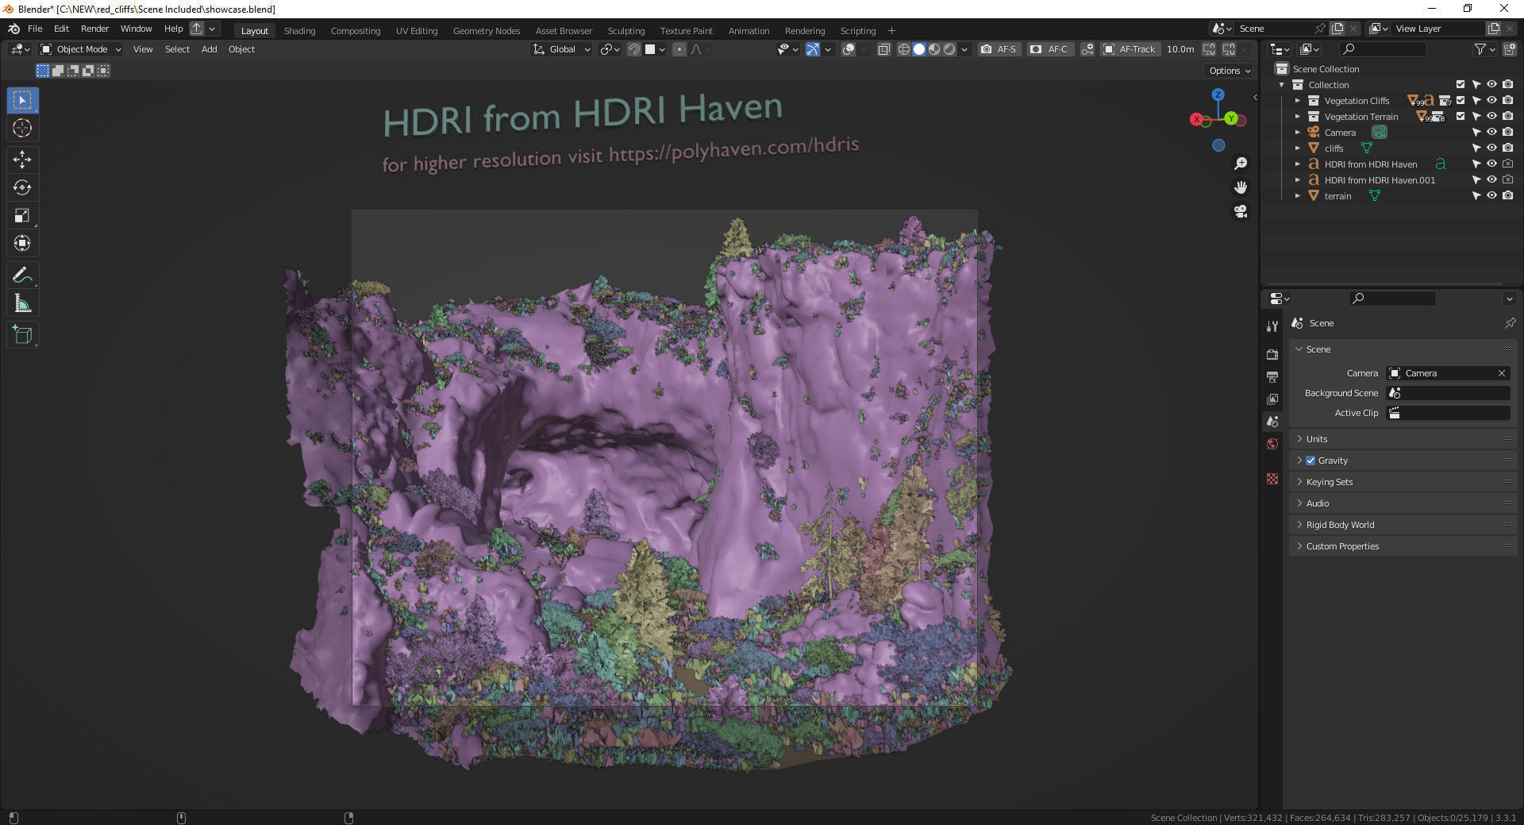The image size is (1524, 825).
Task: Toggle camera view with camera icon
Action: pos(1240,211)
